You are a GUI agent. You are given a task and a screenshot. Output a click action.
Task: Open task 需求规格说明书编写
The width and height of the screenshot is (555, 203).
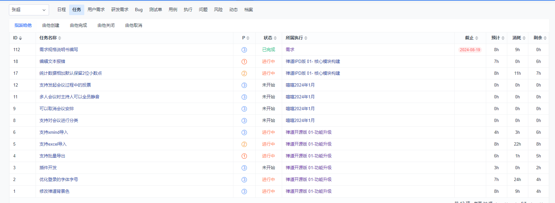click(x=59, y=50)
